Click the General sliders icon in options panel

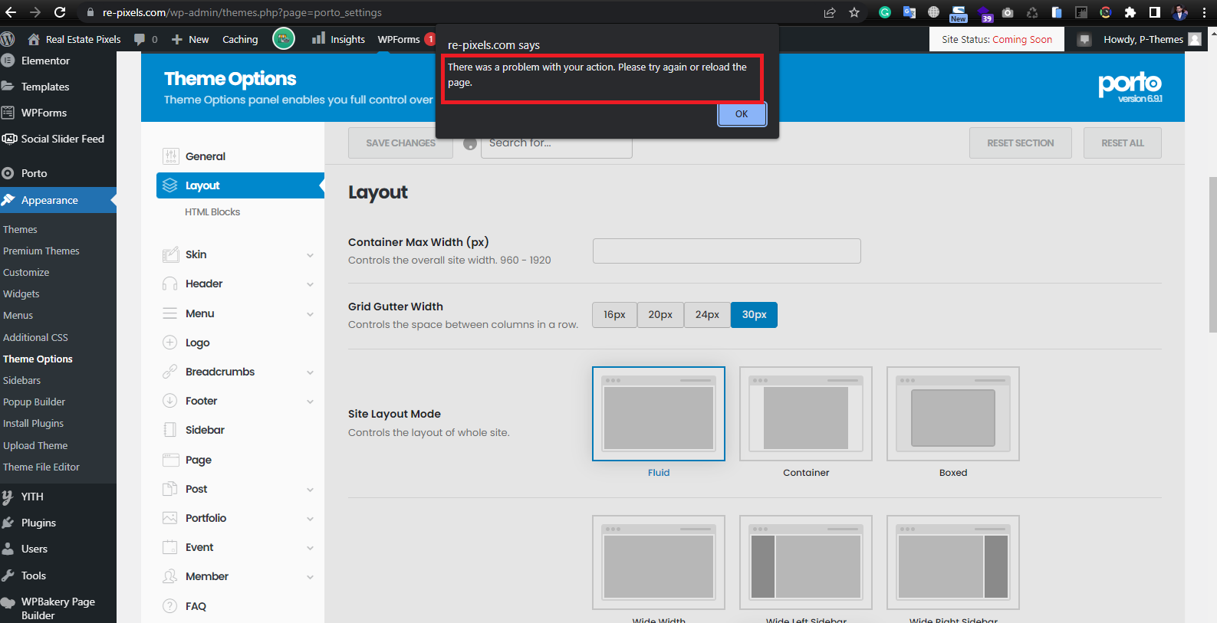click(x=170, y=156)
